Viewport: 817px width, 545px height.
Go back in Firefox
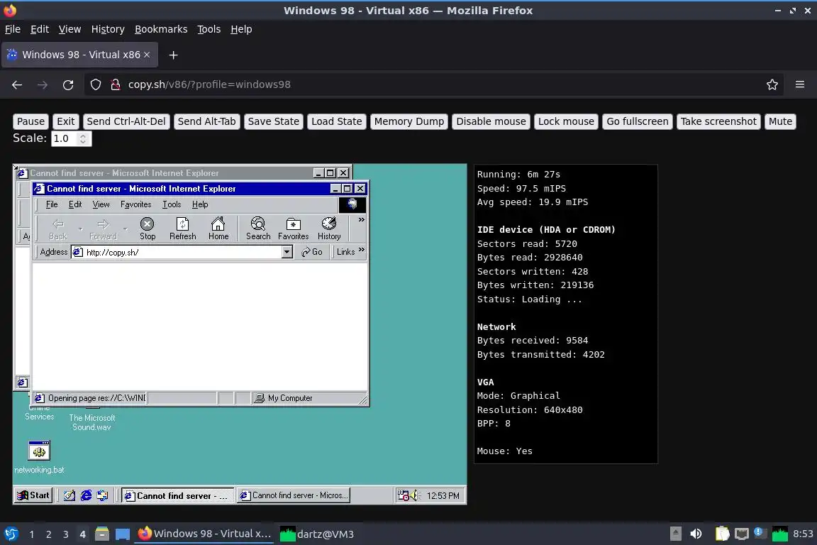tap(17, 84)
